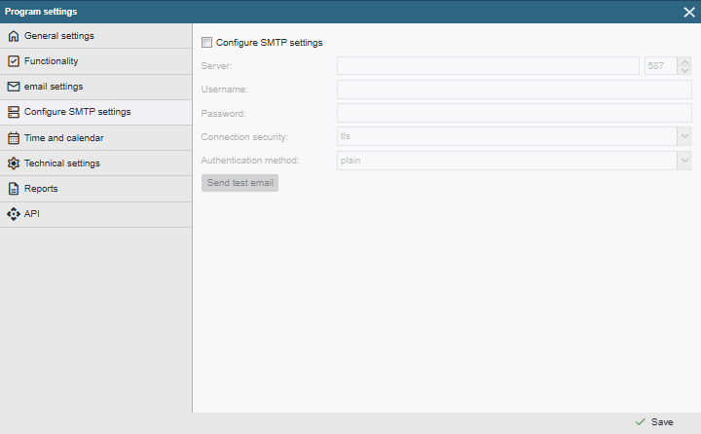Click the General settings home icon
The height and width of the screenshot is (434, 701).
coord(14,36)
